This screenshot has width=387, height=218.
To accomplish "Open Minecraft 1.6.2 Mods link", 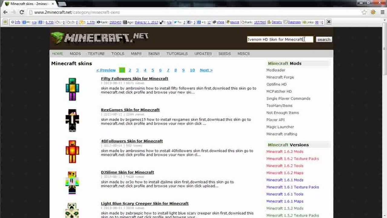I will point(285,152).
